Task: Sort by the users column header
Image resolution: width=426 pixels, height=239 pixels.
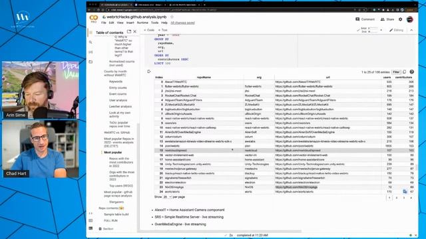Action: tap(387, 77)
